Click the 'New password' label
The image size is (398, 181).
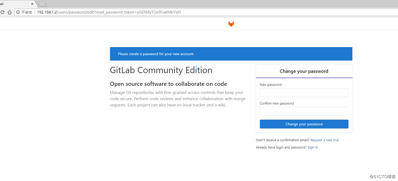coord(271,85)
